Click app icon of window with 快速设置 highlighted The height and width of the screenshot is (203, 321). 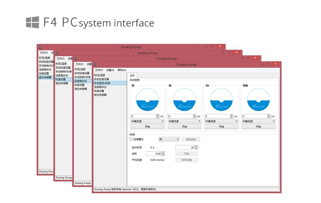point(57,53)
